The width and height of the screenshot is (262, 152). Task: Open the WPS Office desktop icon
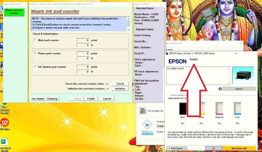point(5,124)
